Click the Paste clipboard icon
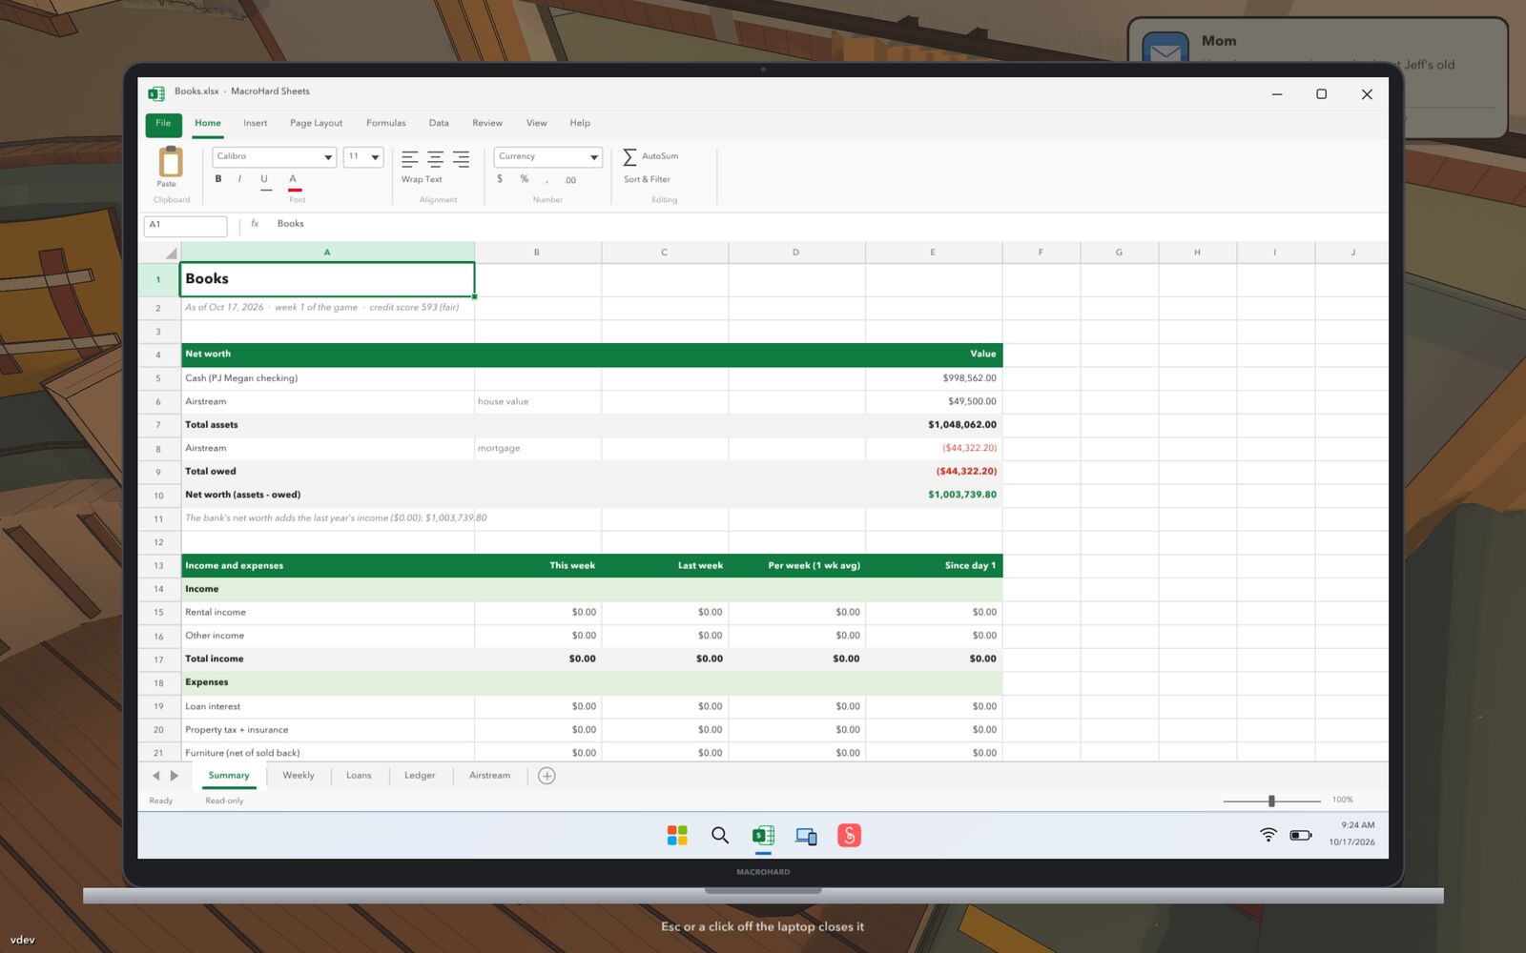The width and height of the screenshot is (1526, 953). click(x=171, y=161)
